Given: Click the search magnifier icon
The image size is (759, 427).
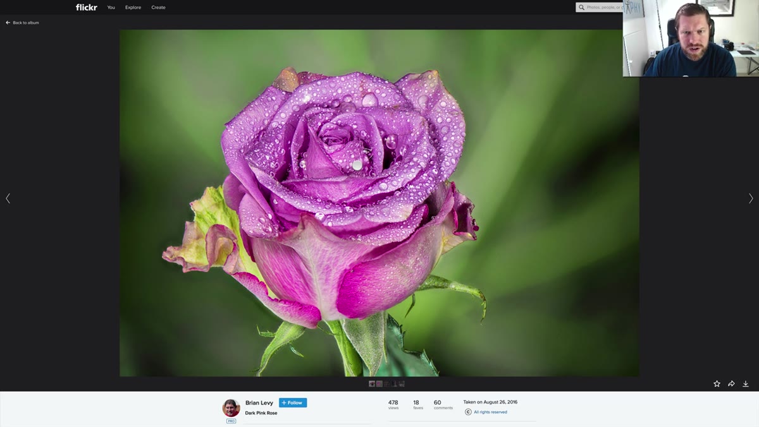Looking at the screenshot, I should click(x=581, y=8).
